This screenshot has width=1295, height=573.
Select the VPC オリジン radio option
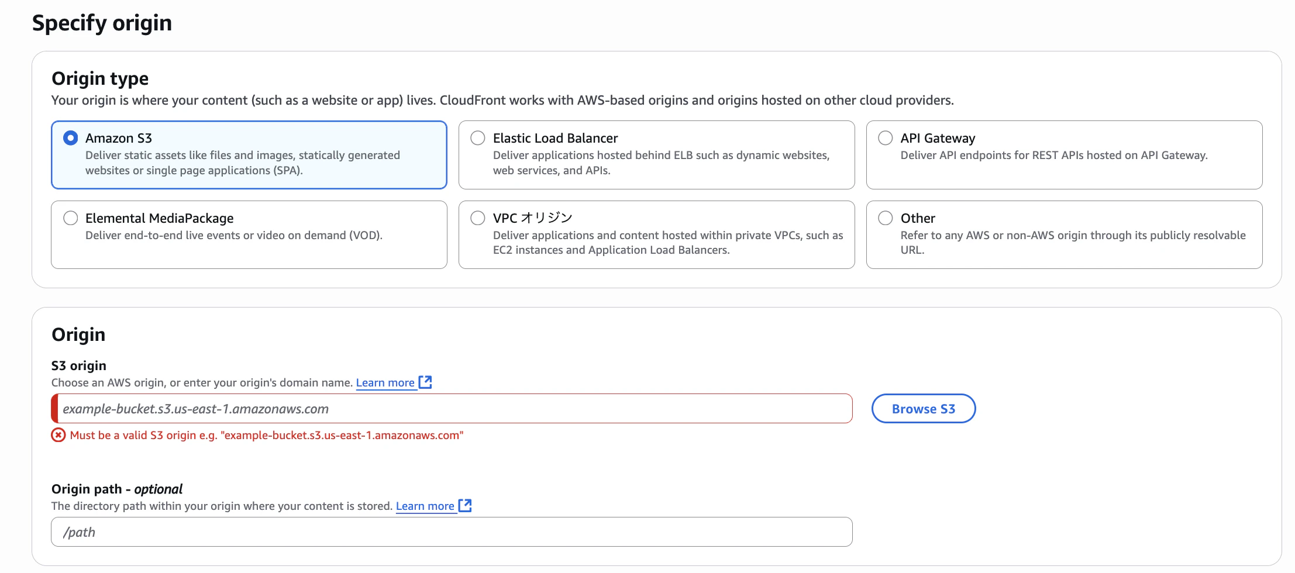478,218
